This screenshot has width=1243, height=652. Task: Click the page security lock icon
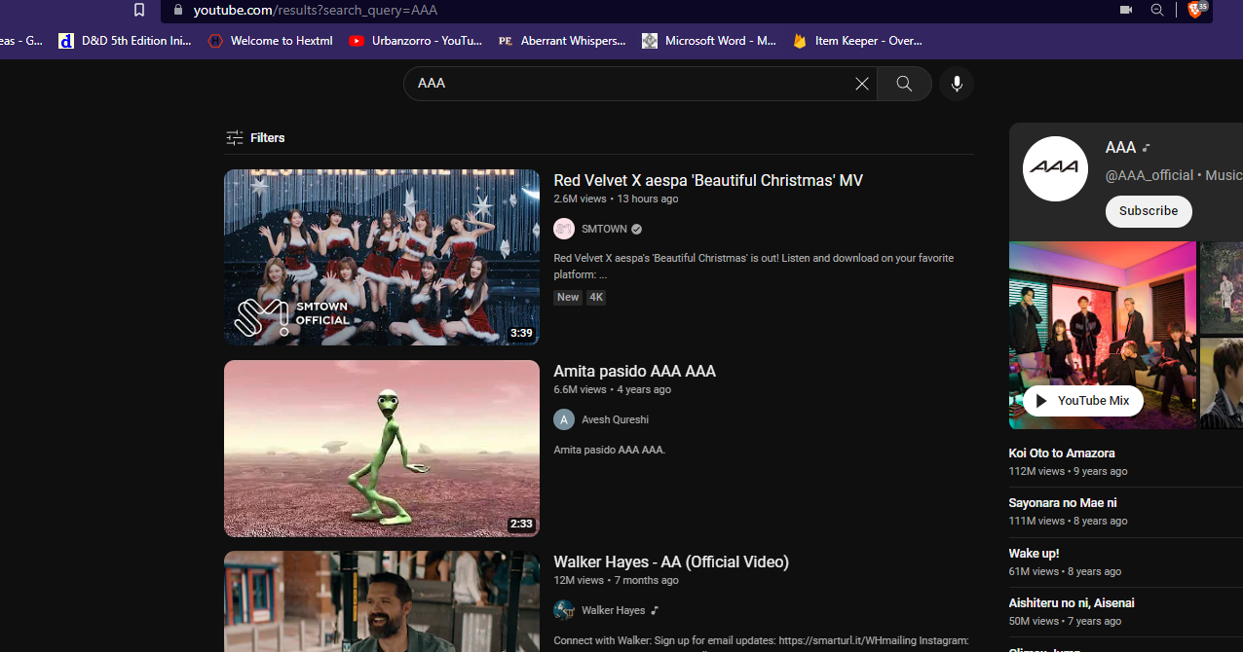coord(178,11)
